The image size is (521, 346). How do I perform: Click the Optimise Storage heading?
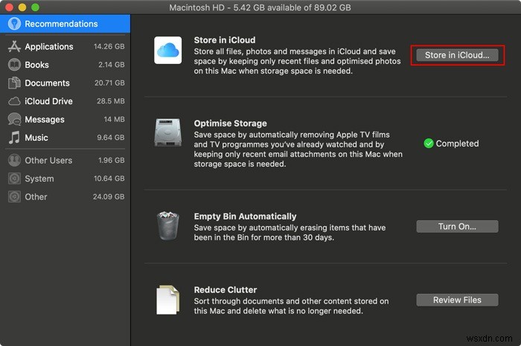[230, 124]
